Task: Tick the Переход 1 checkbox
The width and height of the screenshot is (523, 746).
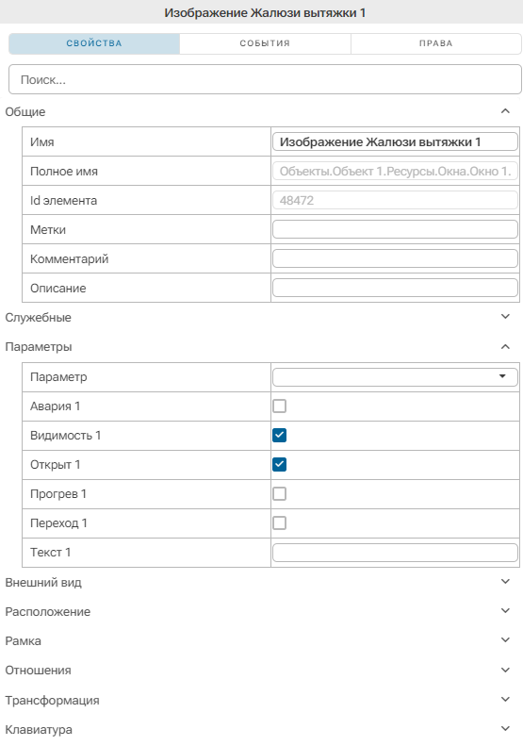Action: (x=280, y=523)
